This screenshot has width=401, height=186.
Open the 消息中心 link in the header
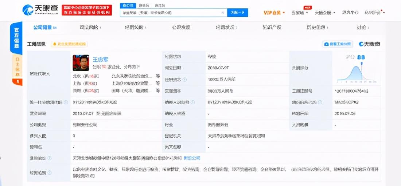pos(350,12)
